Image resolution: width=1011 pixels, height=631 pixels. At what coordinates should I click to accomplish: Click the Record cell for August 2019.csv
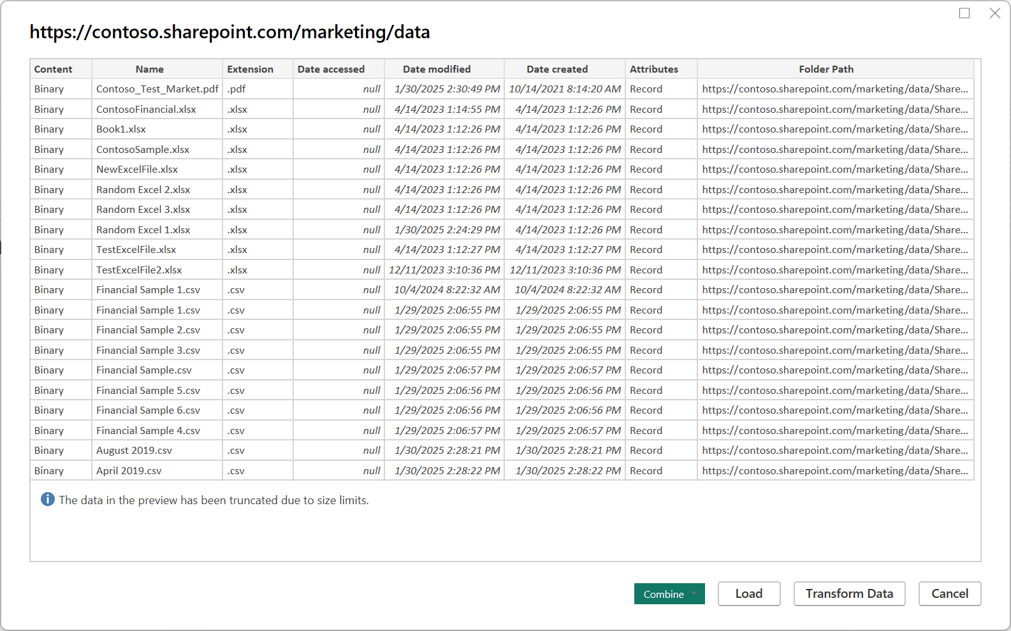(x=661, y=450)
